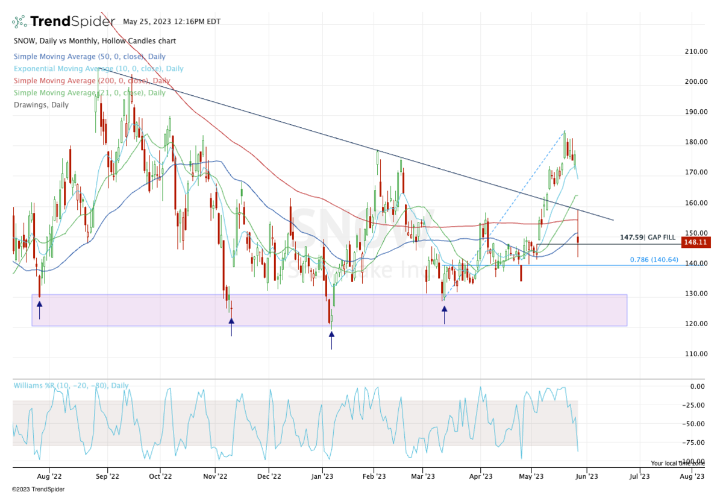Expand the Drawings, Daily legend entry
Screen dimensions: 723x495
coord(41,105)
